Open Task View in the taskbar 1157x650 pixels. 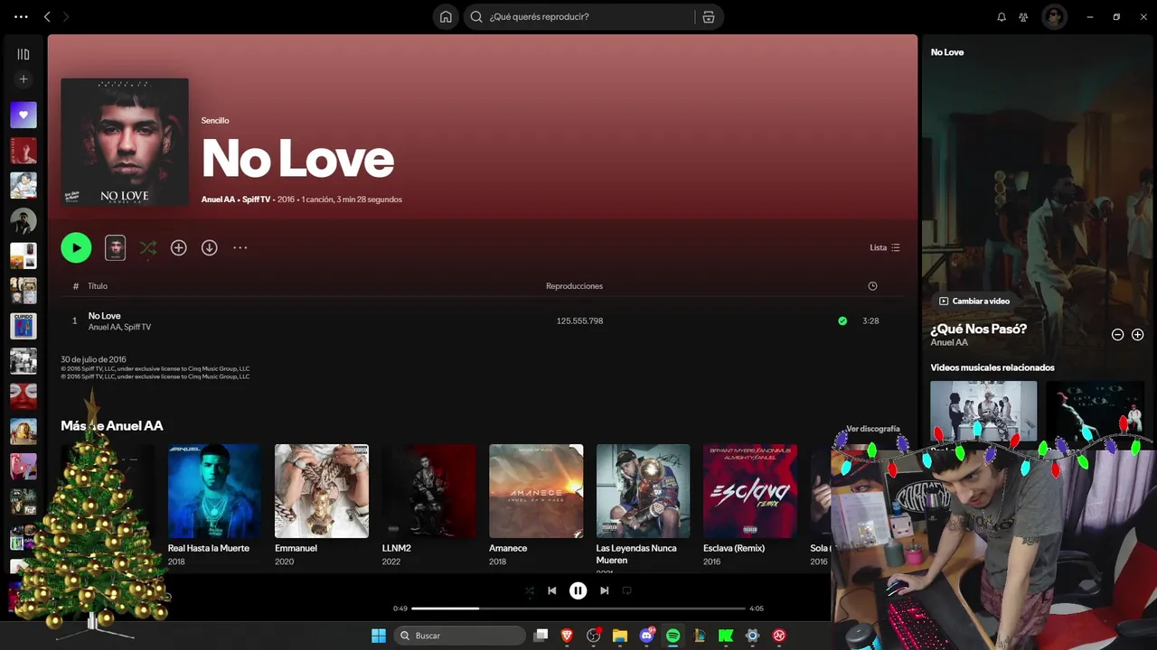(x=541, y=636)
